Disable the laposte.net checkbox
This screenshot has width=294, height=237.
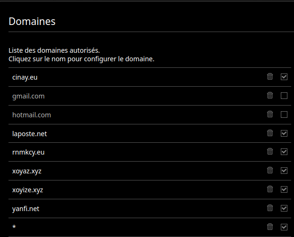[284, 133]
